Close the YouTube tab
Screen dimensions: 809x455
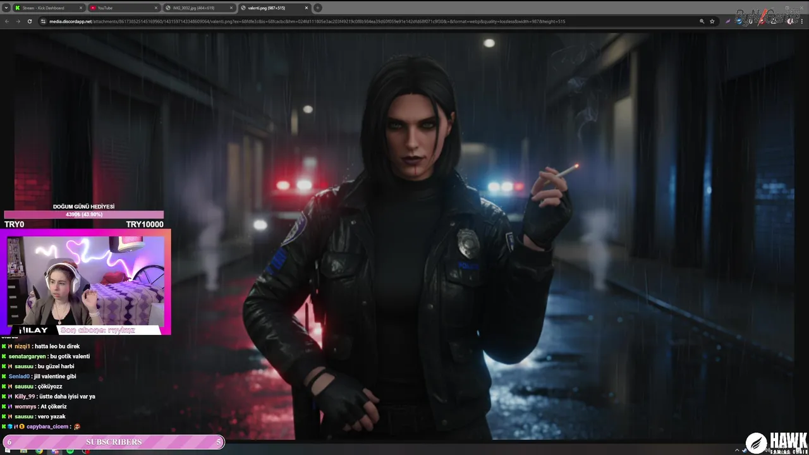[x=155, y=8]
